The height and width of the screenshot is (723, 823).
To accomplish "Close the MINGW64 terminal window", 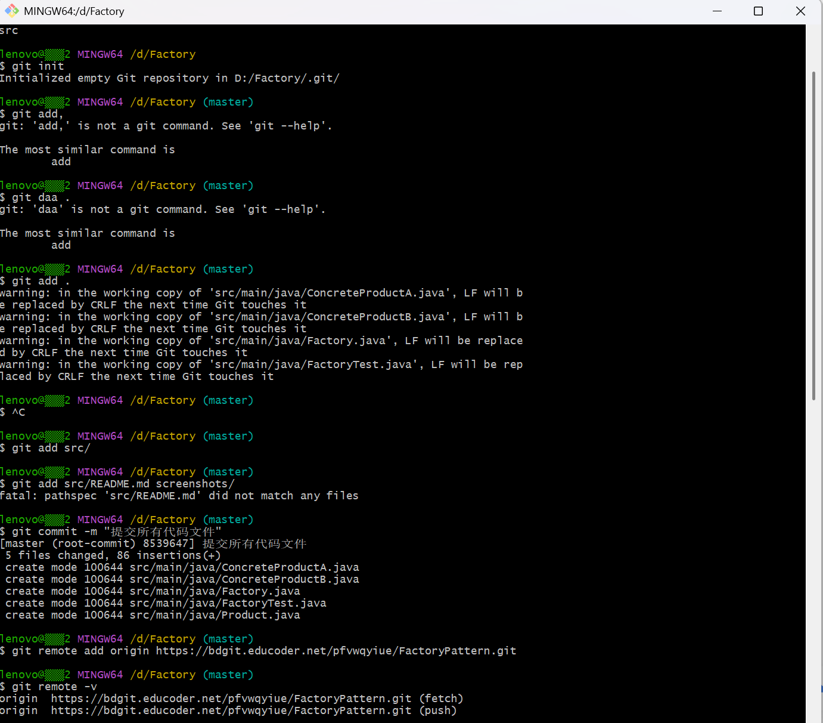I will (x=800, y=11).
